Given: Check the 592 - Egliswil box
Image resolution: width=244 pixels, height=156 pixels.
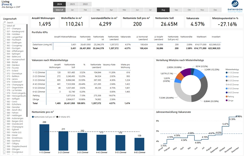Looking at the screenshot, I should (x=4, y=129).
